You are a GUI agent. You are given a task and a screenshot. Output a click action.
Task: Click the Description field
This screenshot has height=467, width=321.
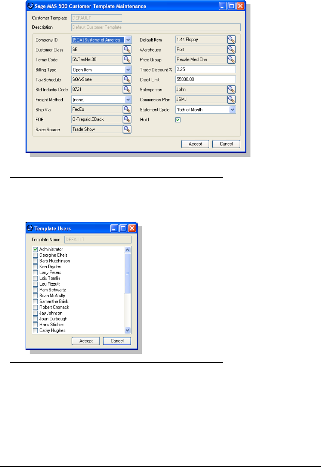(156, 27)
